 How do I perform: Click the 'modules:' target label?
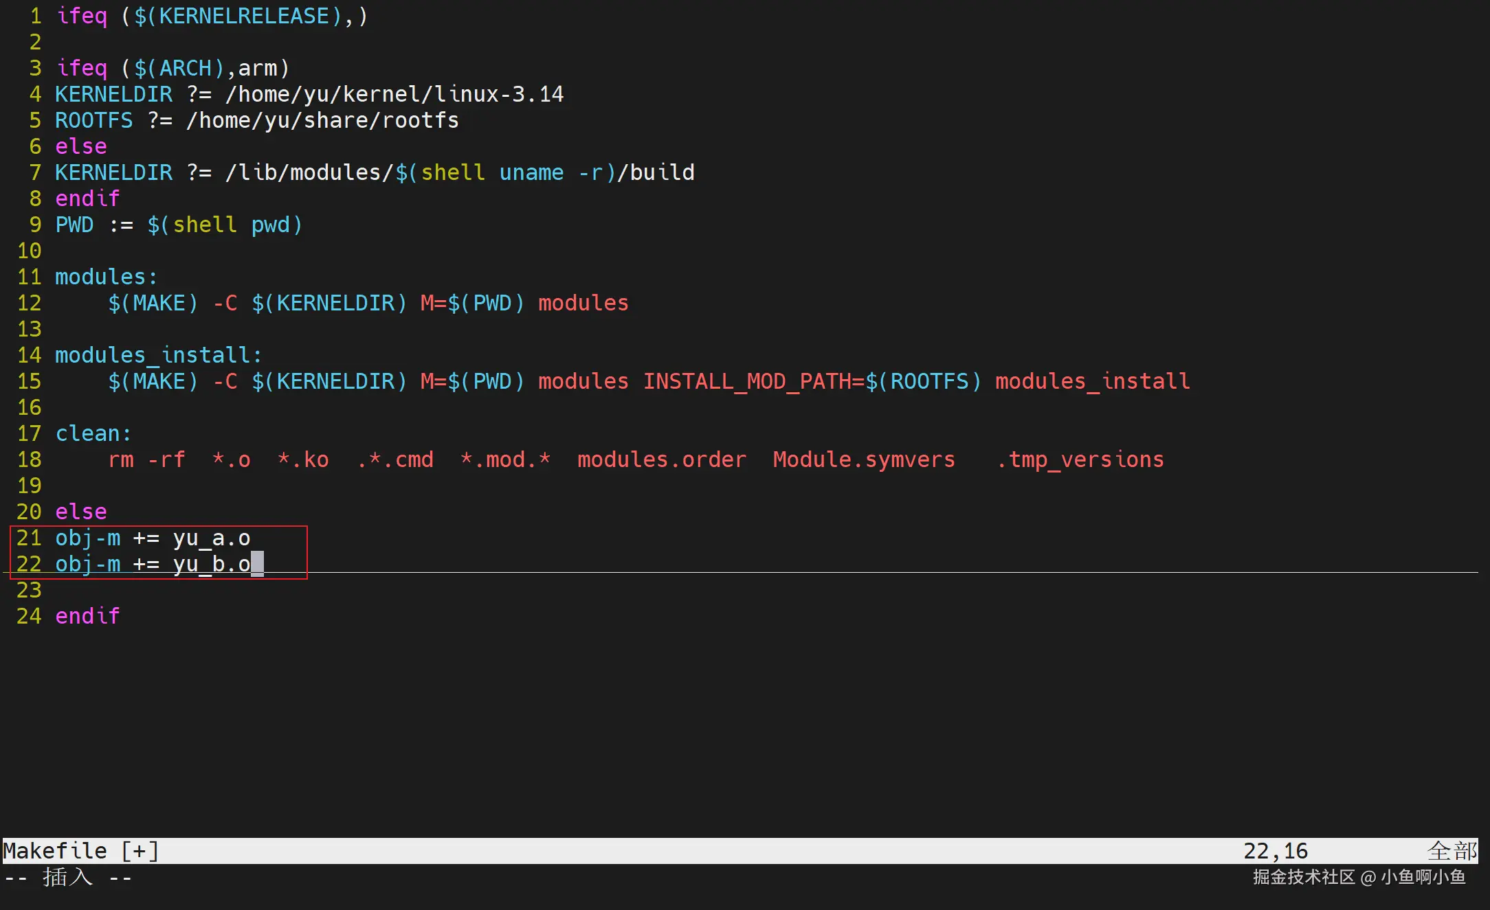106,277
